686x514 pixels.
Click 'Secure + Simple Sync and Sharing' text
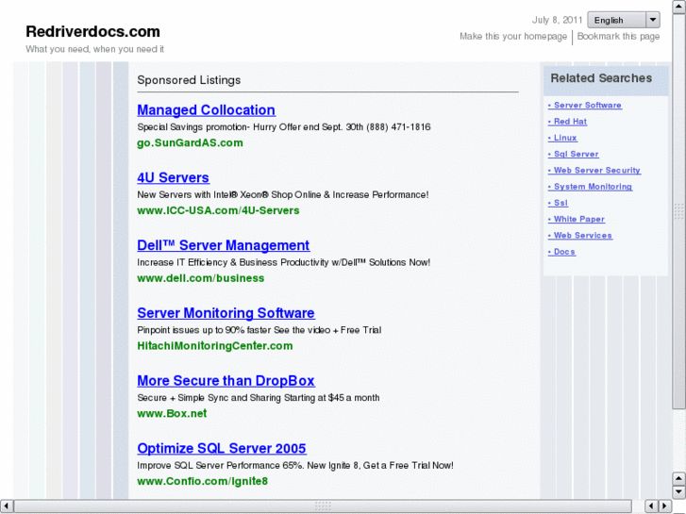pyautogui.click(x=259, y=398)
